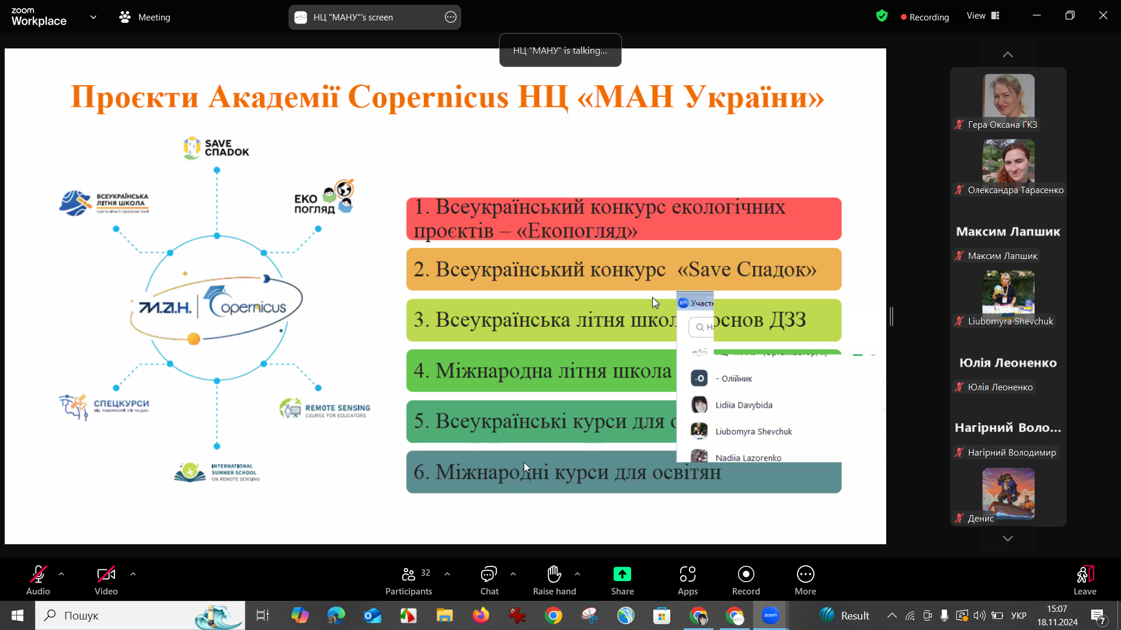
Task: Open the Chat panel icon
Action: [489, 575]
